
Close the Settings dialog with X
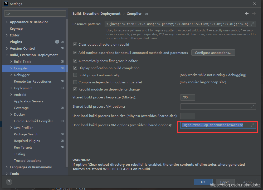[255, 4]
